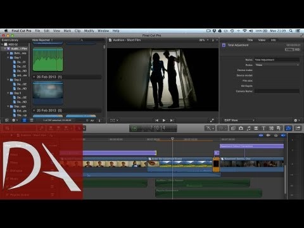The width and height of the screenshot is (304, 228).
Task: Open the Music and Sound browser
Action: click(248, 128)
